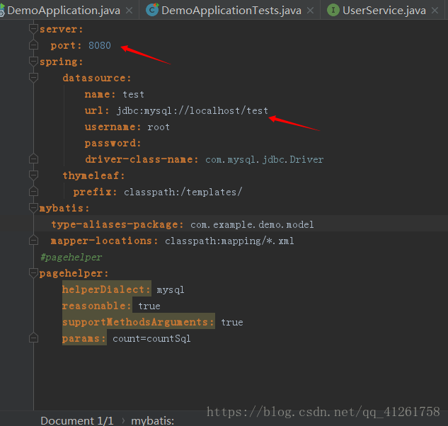This screenshot has height=426, width=448.
Task: Click the port value 8080
Action: (99, 45)
